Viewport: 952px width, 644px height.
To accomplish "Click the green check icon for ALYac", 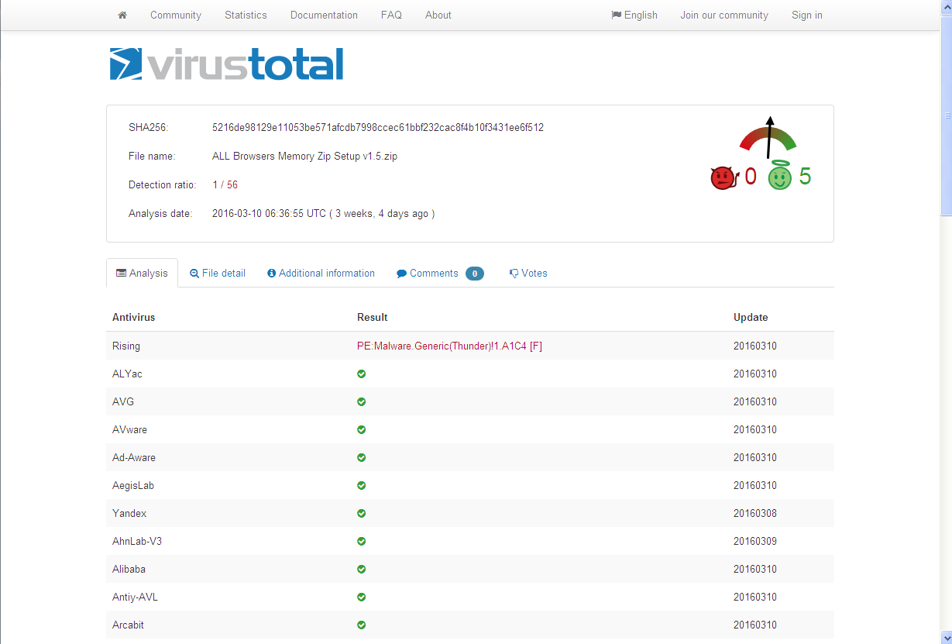I will click(x=361, y=374).
